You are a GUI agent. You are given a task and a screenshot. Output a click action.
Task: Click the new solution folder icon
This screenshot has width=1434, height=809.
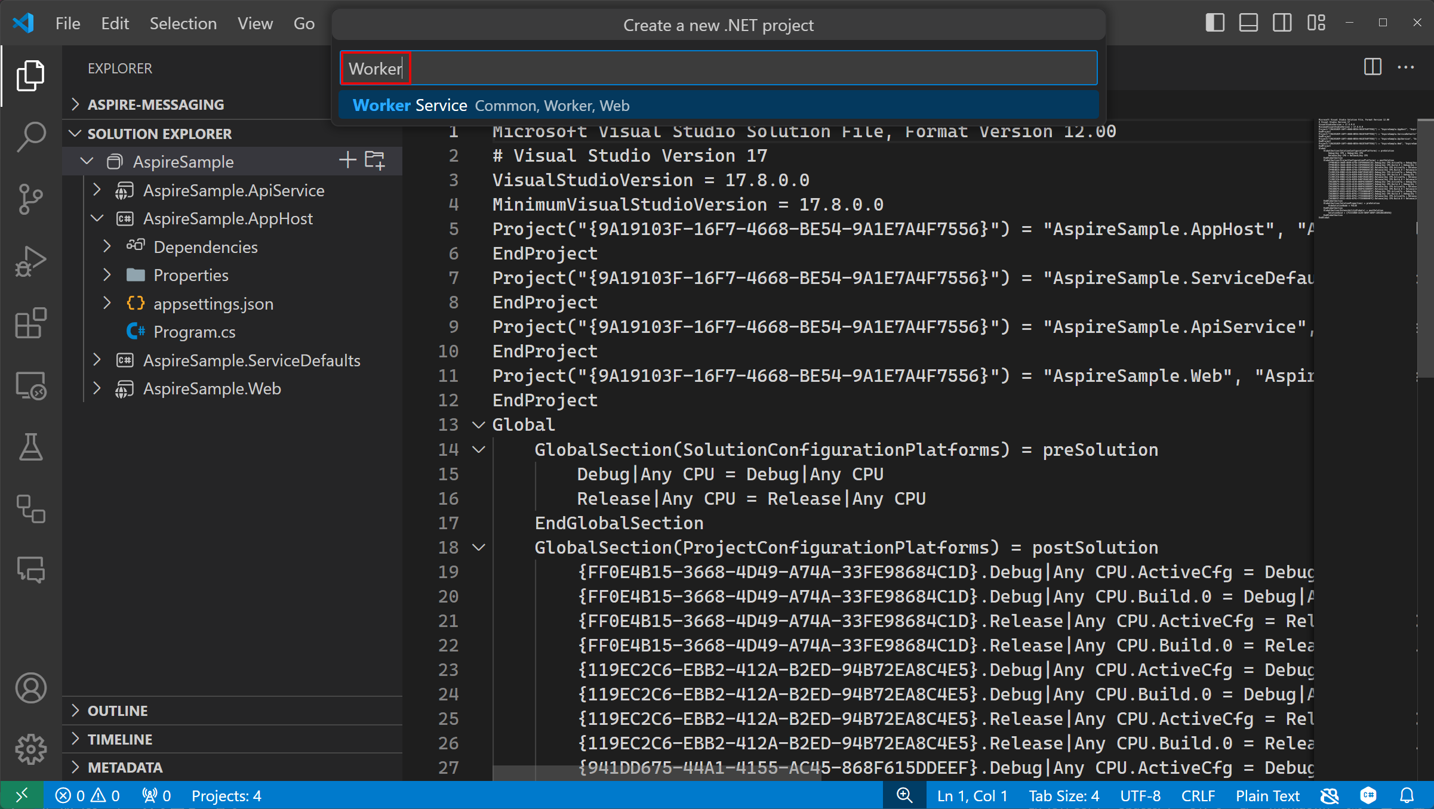[x=375, y=160]
